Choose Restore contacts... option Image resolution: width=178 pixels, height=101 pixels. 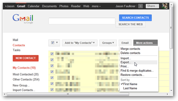(x=132, y=75)
